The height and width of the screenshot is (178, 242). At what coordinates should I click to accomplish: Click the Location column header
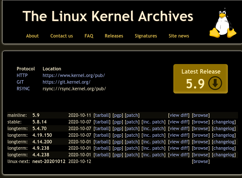pyautogui.click(x=52, y=69)
